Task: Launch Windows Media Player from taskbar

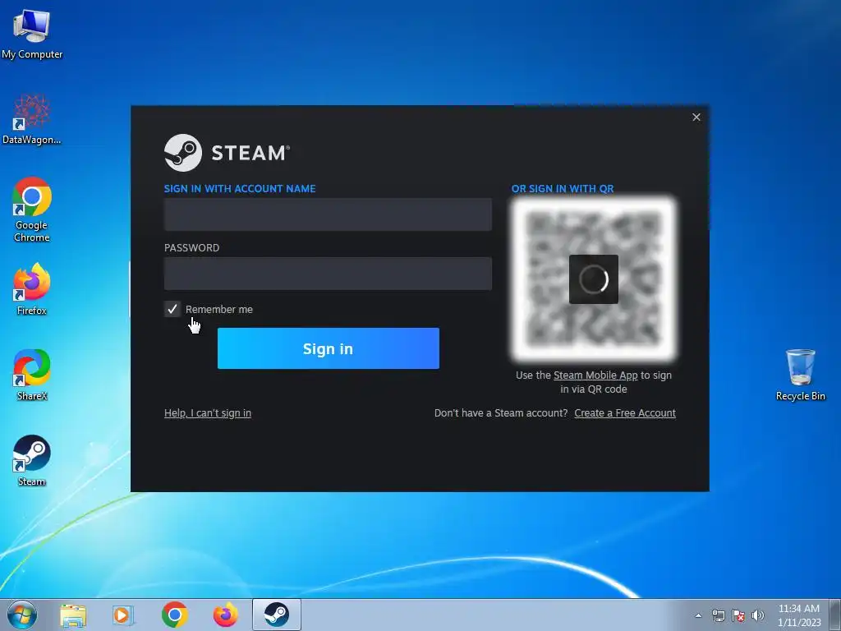Action: pyautogui.click(x=123, y=615)
